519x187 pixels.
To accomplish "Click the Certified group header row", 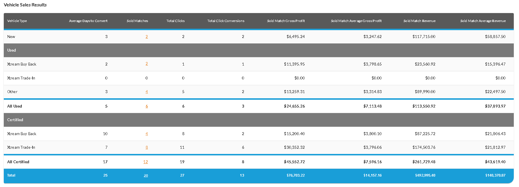I will tap(15, 120).
